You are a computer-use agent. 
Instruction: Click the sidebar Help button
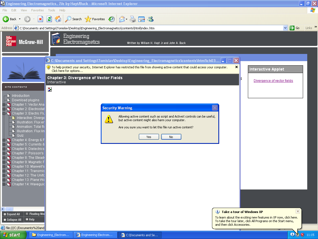[x=30, y=219]
